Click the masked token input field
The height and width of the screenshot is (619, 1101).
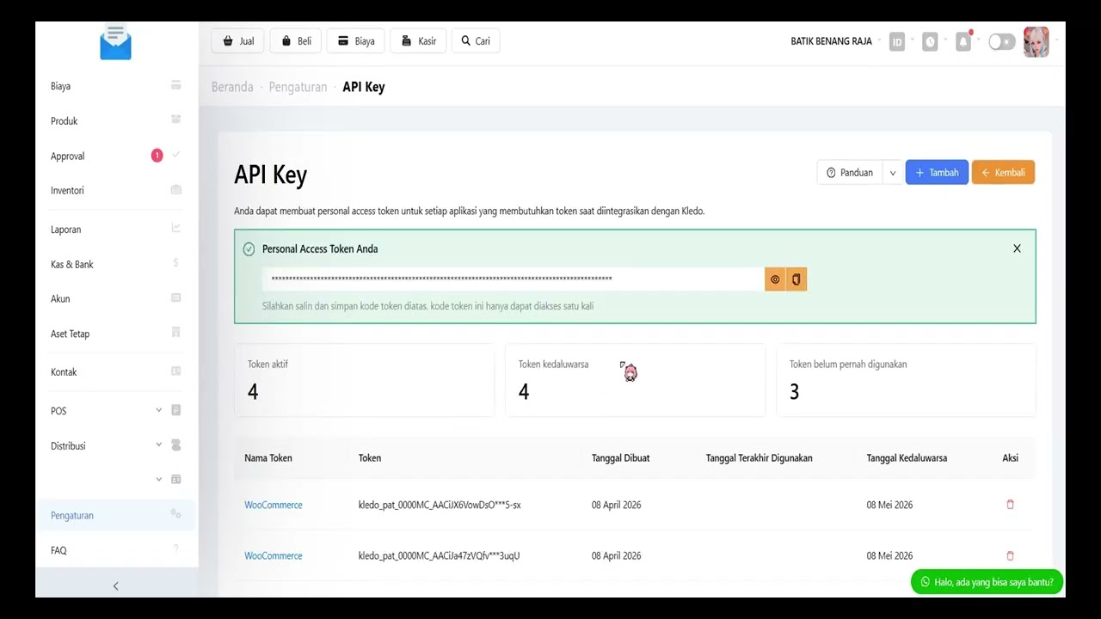pyautogui.click(x=514, y=279)
